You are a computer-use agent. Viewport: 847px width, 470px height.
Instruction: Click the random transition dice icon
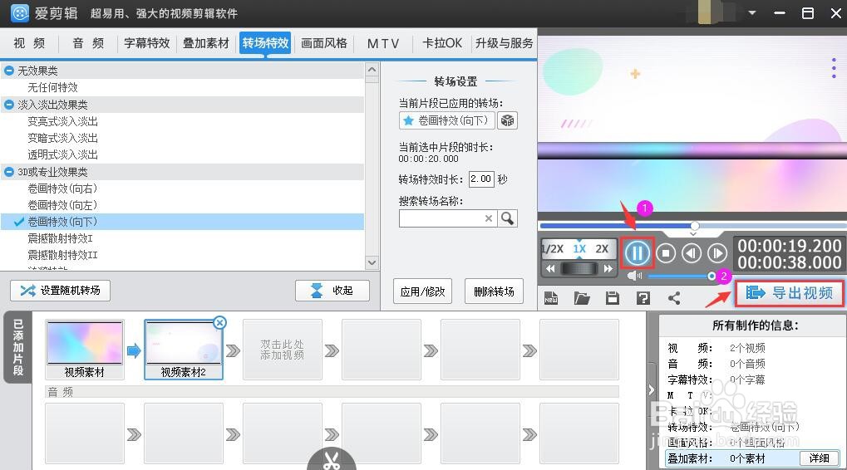click(507, 120)
